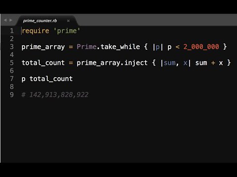
Task: Click 'total_count' variable on line 5
Action: pyautogui.click(x=43, y=63)
